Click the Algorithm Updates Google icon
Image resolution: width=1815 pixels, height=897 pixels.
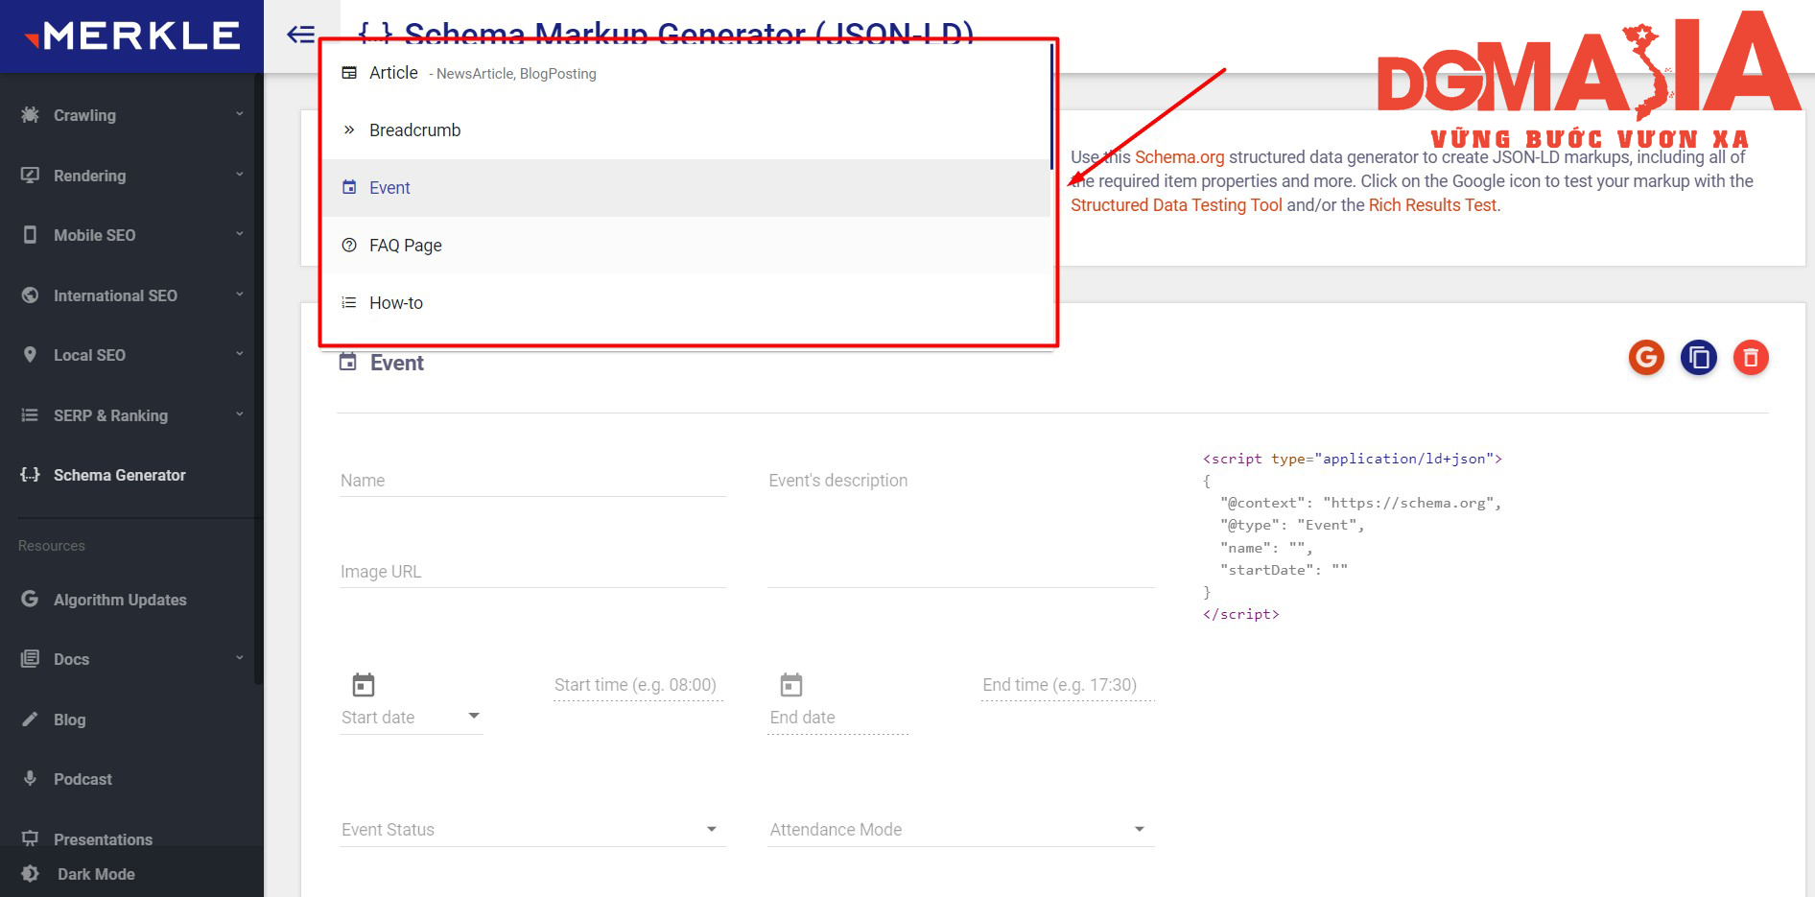click(31, 600)
